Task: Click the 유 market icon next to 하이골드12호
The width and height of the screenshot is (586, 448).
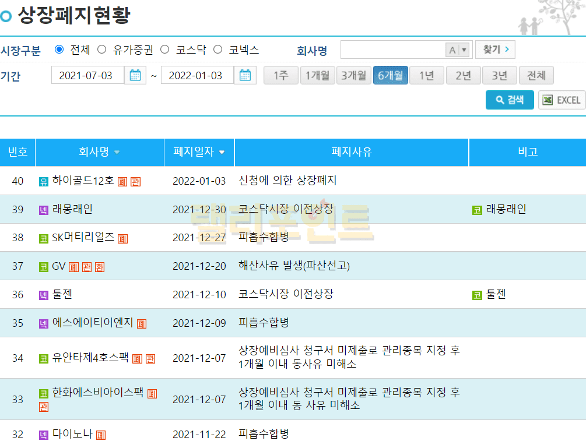Action: tap(44, 182)
